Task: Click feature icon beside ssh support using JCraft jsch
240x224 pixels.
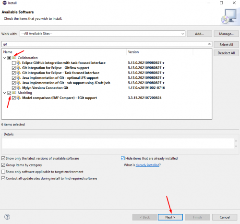Action: click(19, 83)
